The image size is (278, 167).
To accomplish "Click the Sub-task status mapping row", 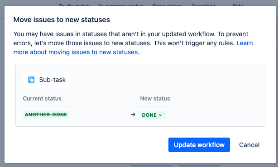I will [140, 115].
